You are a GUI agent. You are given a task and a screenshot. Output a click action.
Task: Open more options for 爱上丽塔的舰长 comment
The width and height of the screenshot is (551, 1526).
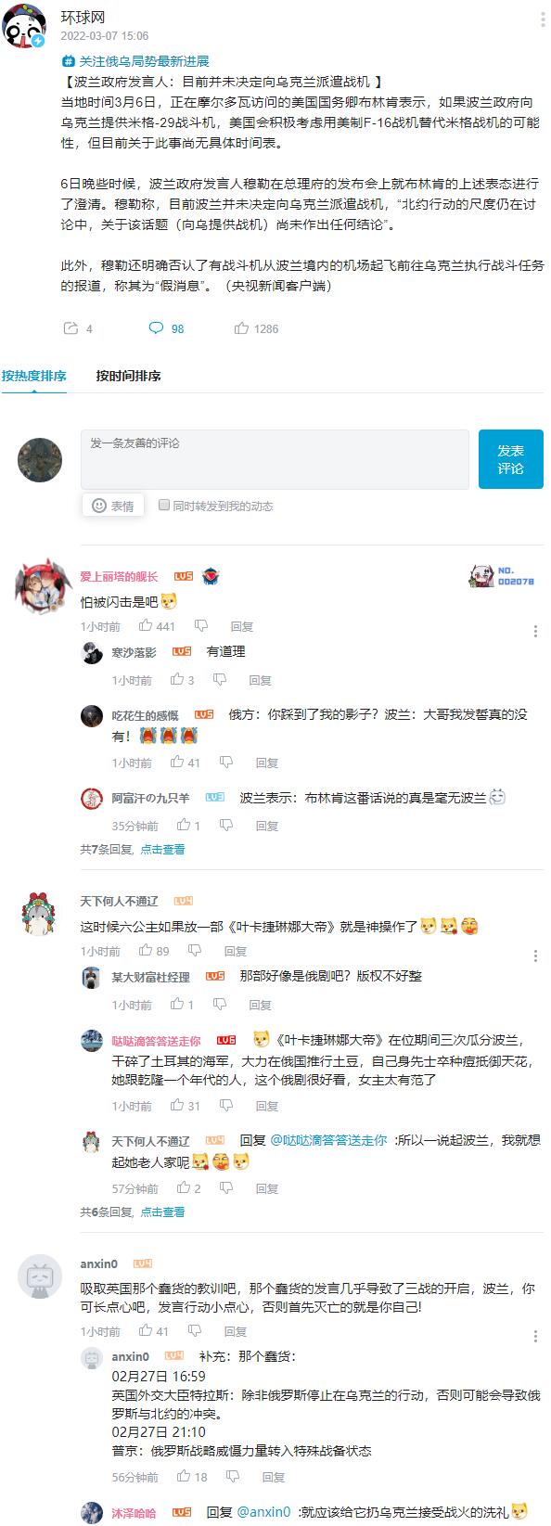[535, 632]
